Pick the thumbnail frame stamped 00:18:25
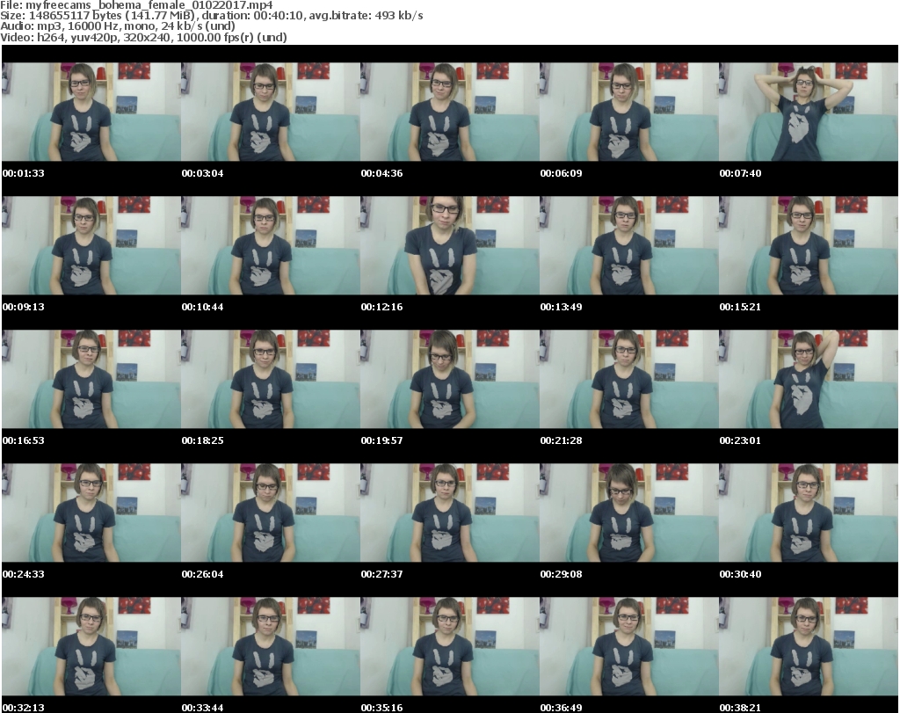This screenshot has width=900, height=713. point(271,379)
